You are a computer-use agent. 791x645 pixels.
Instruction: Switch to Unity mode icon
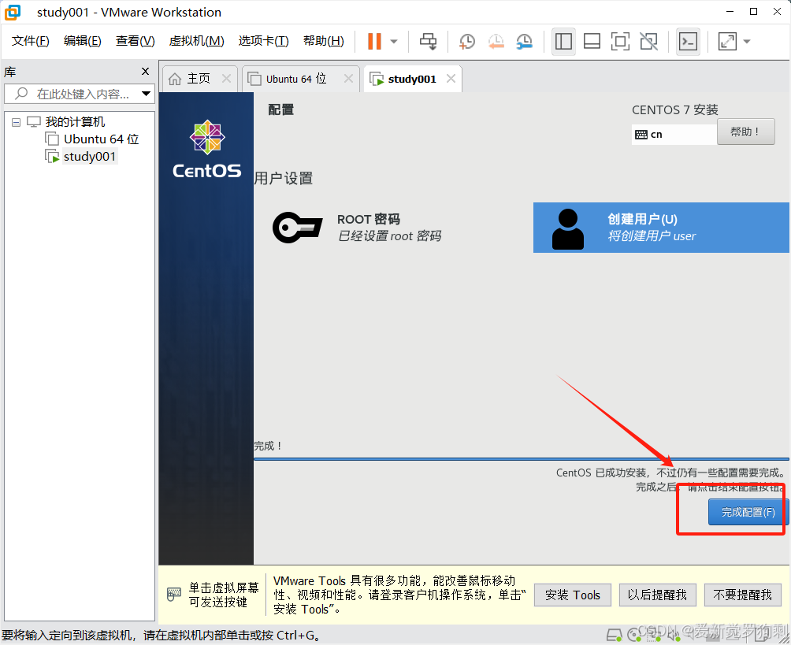point(648,42)
